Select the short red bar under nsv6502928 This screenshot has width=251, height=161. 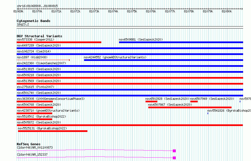(151, 102)
